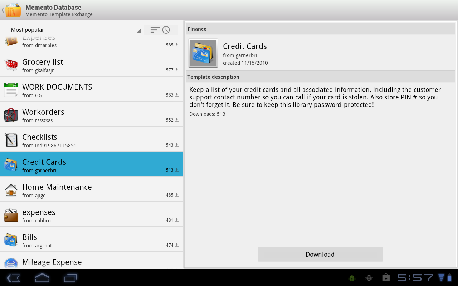Screen dimensions: 458x286
Task: Tap the Wi-Fi signal status icon
Action: [x=441, y=277]
